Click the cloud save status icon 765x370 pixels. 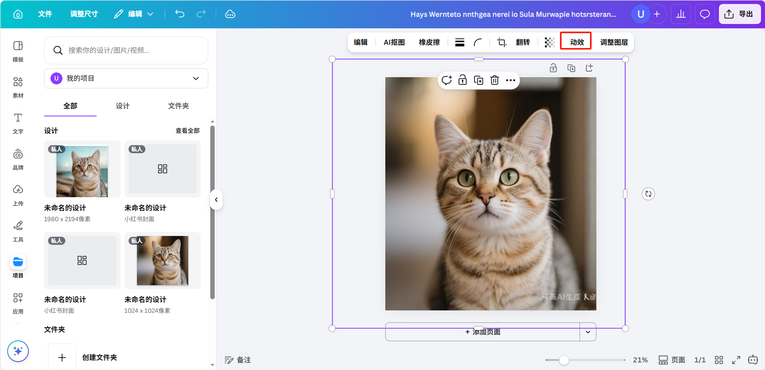tap(230, 14)
